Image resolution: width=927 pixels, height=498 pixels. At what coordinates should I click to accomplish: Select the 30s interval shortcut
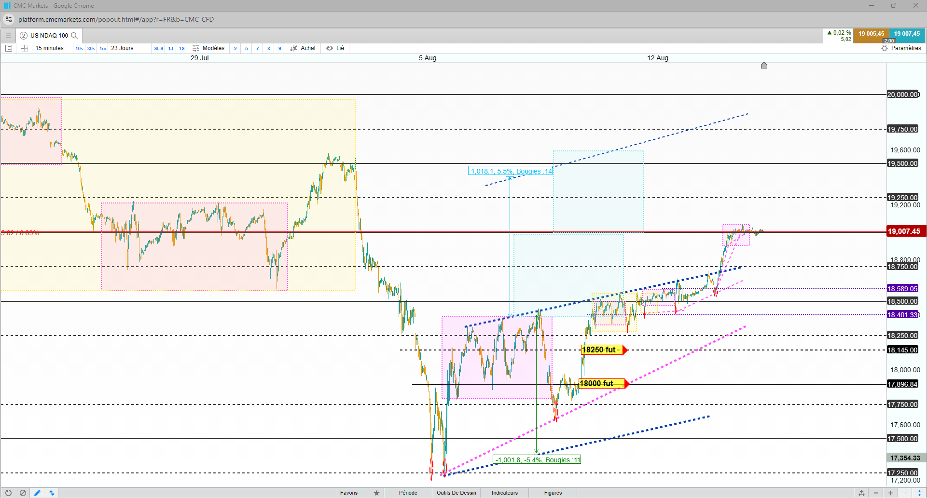[91, 49]
